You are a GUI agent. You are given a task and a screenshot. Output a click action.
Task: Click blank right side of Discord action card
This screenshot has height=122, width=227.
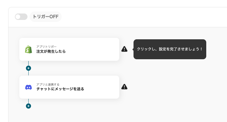click(102, 87)
